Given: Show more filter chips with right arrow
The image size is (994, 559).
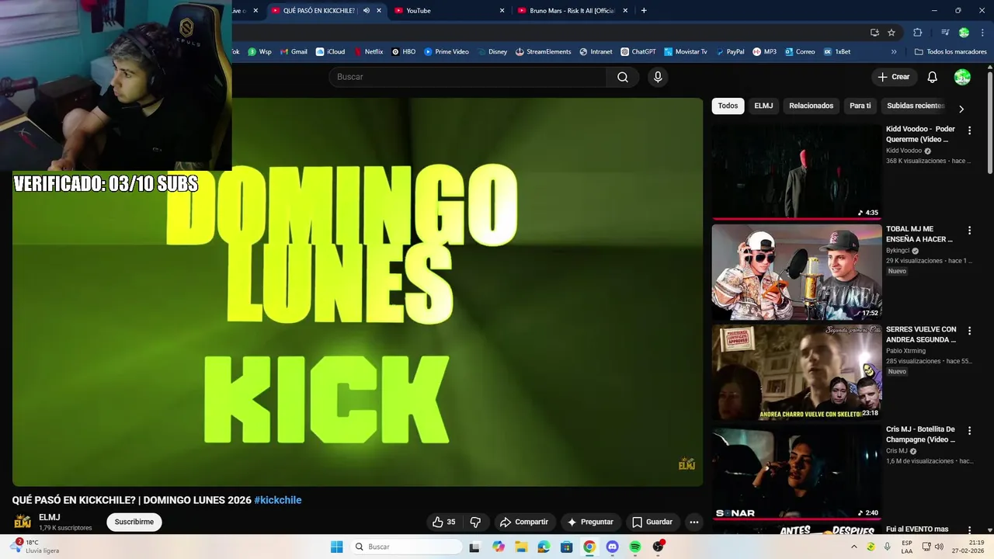Looking at the screenshot, I should point(961,109).
